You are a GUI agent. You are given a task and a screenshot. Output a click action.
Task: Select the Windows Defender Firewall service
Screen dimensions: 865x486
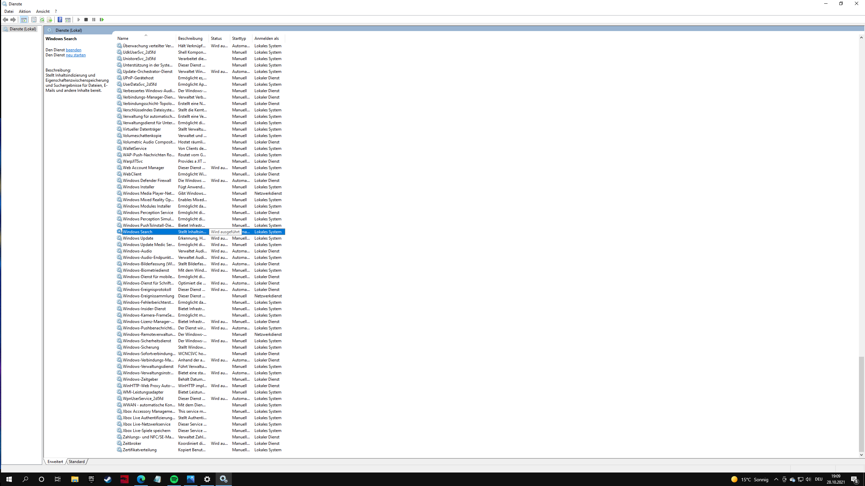201,181
